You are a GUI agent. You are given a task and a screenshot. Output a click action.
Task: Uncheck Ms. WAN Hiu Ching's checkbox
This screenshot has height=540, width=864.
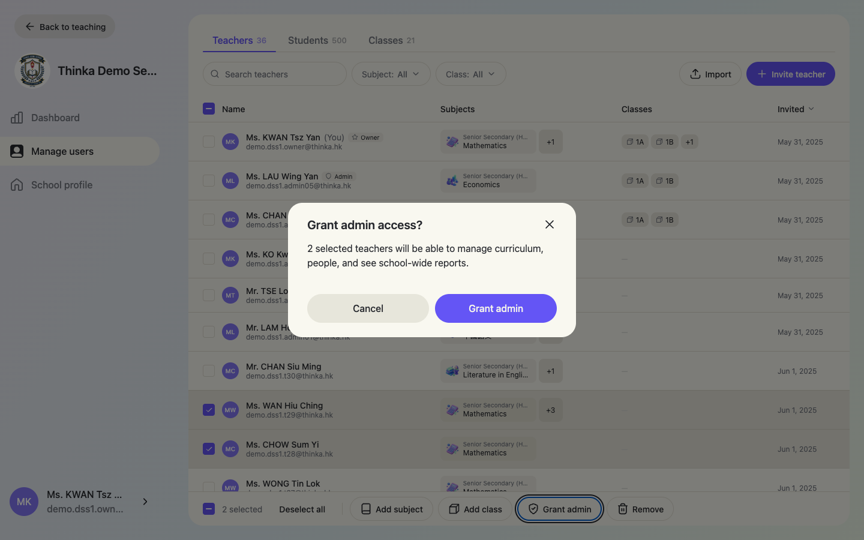pyautogui.click(x=209, y=410)
